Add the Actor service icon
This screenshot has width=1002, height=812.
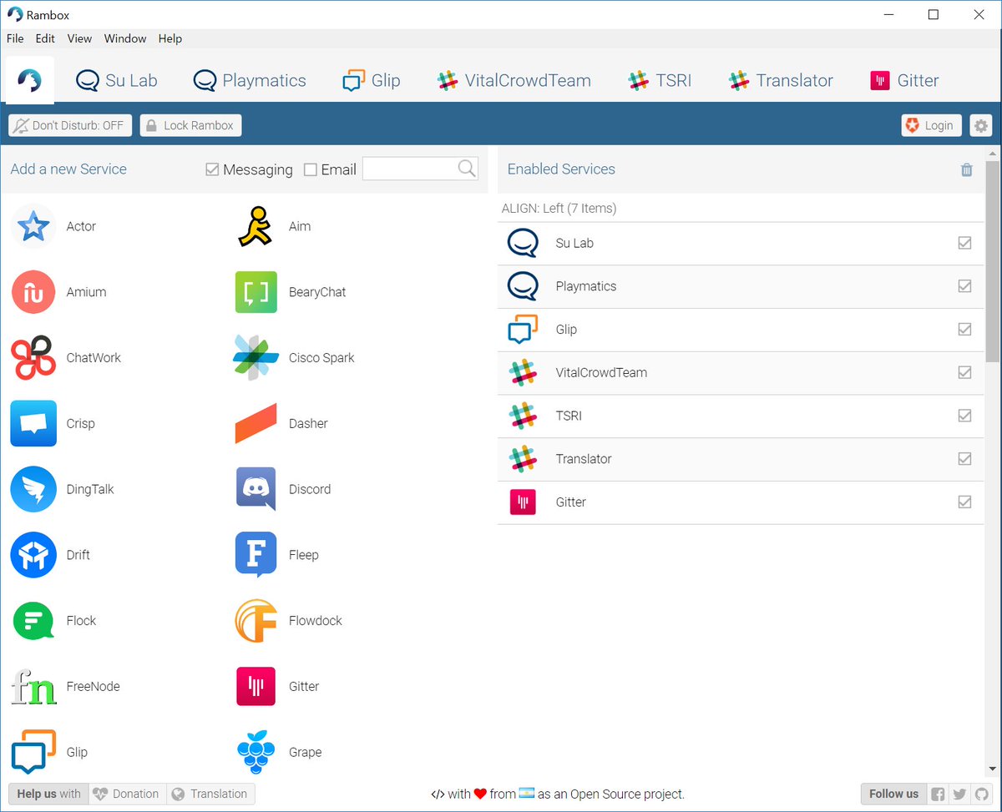(x=33, y=226)
